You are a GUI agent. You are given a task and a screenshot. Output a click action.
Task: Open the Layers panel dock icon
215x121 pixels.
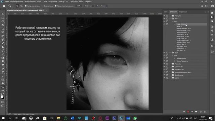[x=212, y=13]
